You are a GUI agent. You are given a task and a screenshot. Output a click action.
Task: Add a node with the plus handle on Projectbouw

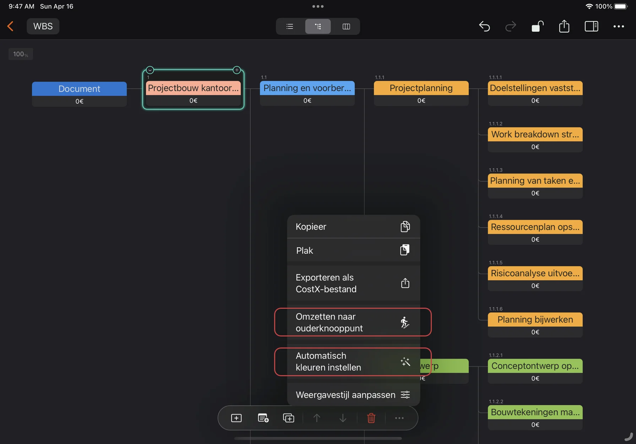click(237, 70)
